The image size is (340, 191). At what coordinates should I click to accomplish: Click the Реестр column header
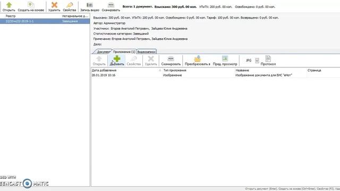[11, 16]
